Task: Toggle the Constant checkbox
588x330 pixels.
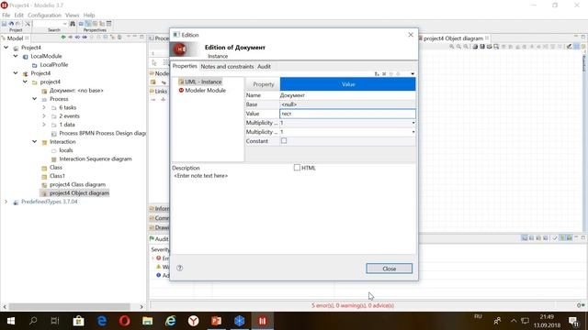Action: (x=284, y=140)
